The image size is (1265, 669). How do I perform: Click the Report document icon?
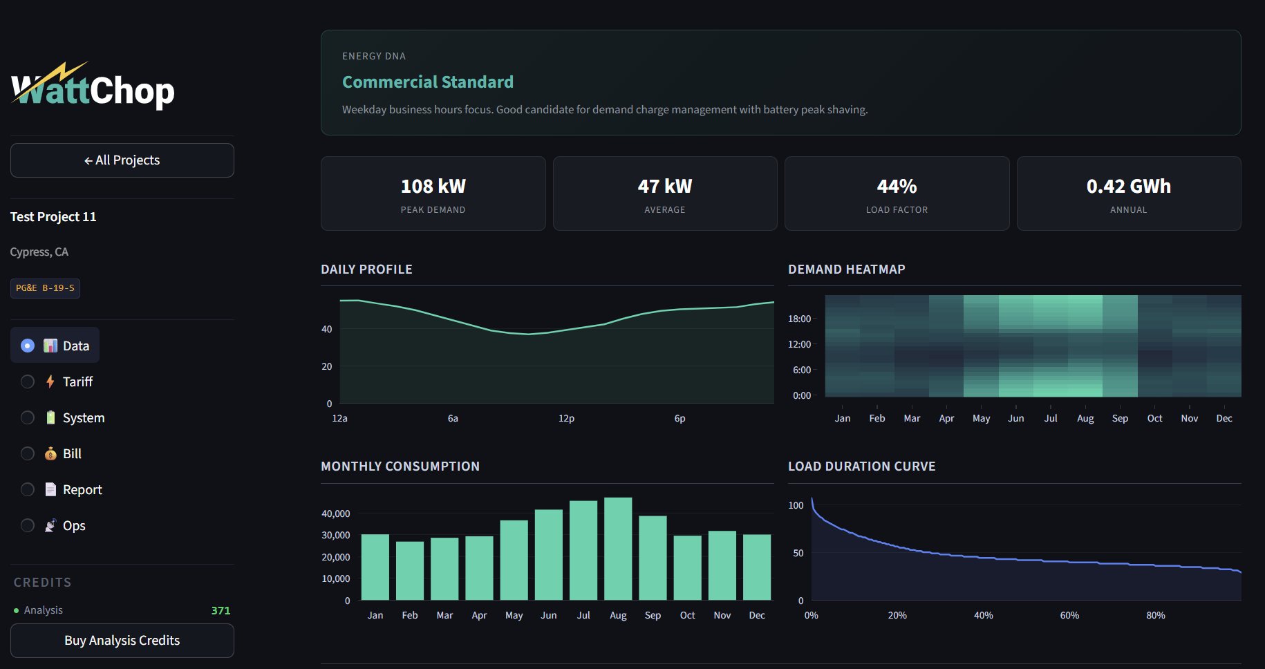(x=50, y=489)
